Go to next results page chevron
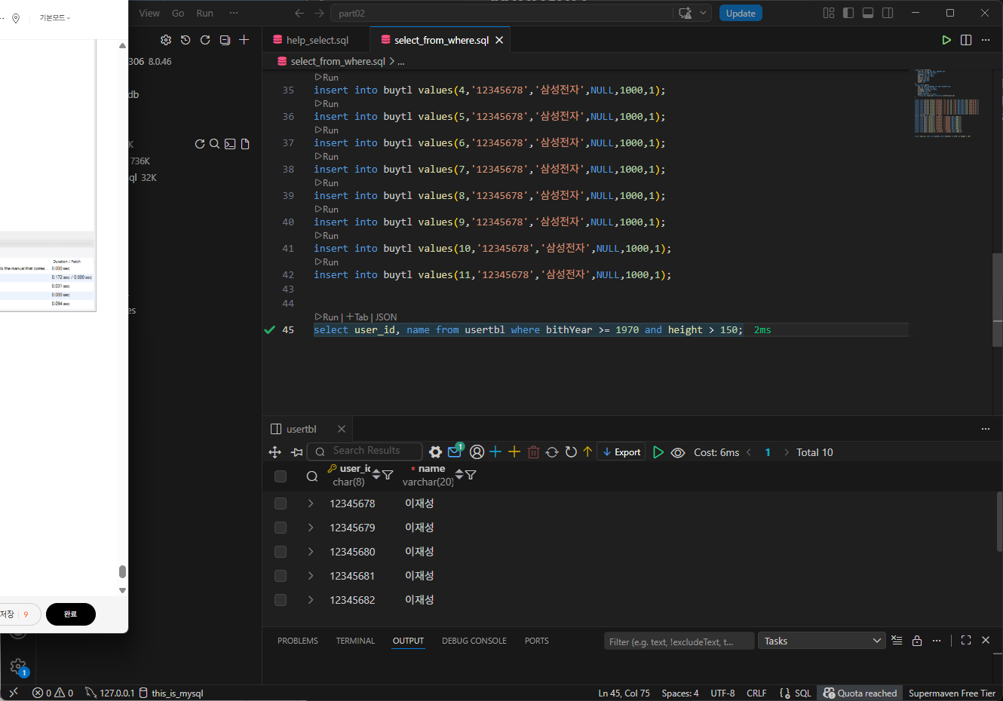 click(x=787, y=452)
